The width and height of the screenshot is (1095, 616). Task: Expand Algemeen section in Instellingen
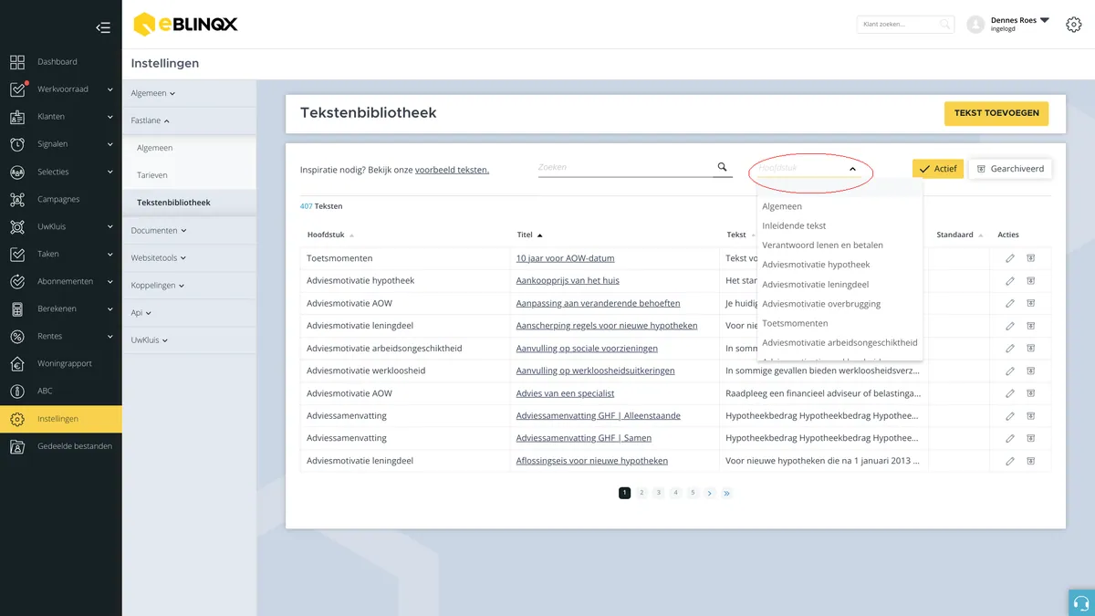tap(153, 93)
